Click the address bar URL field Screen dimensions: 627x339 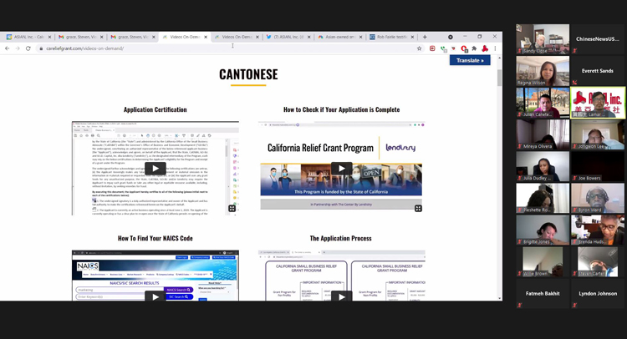click(228, 48)
